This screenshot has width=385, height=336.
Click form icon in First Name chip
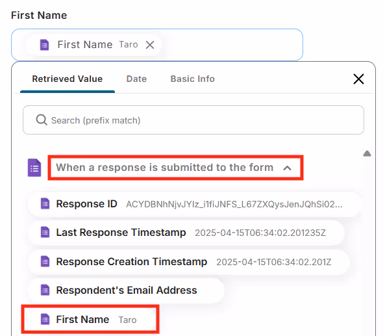[x=44, y=45]
